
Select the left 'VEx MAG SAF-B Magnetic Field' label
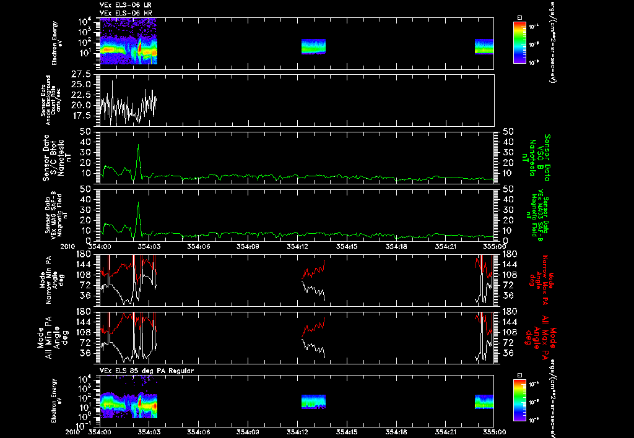pos(56,215)
